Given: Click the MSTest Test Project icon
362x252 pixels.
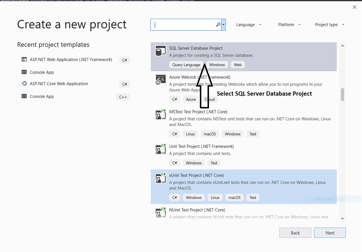Looking at the screenshot, I should [x=160, y=115].
